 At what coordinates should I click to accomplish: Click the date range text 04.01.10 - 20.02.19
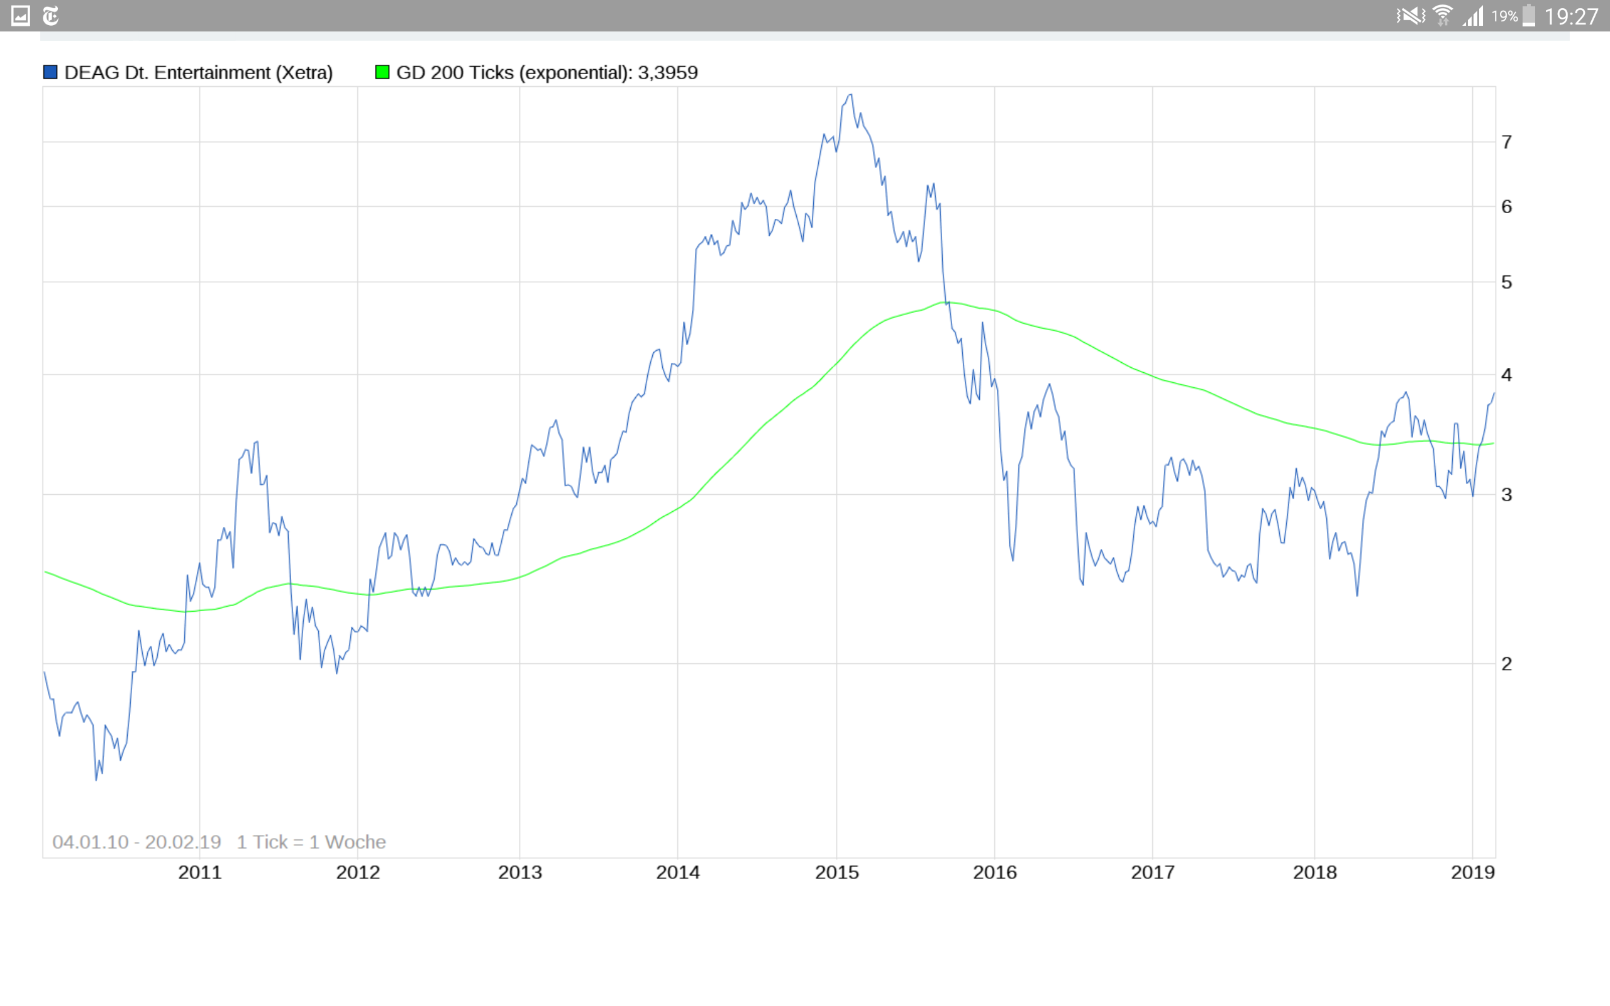[x=136, y=842]
